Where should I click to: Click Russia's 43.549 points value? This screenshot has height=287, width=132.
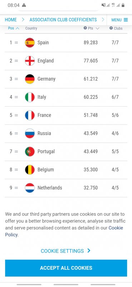91,133
